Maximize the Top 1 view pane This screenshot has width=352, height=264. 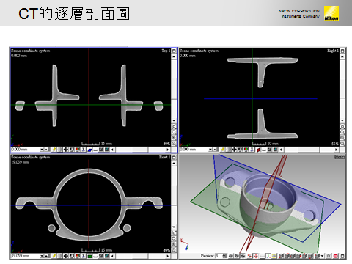coord(174,51)
